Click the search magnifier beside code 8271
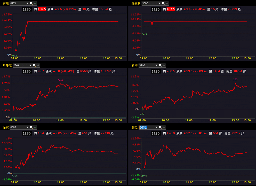256x186 pixels. coord(31,3)
